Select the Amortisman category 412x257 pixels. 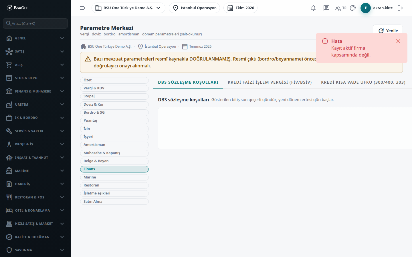(114, 145)
